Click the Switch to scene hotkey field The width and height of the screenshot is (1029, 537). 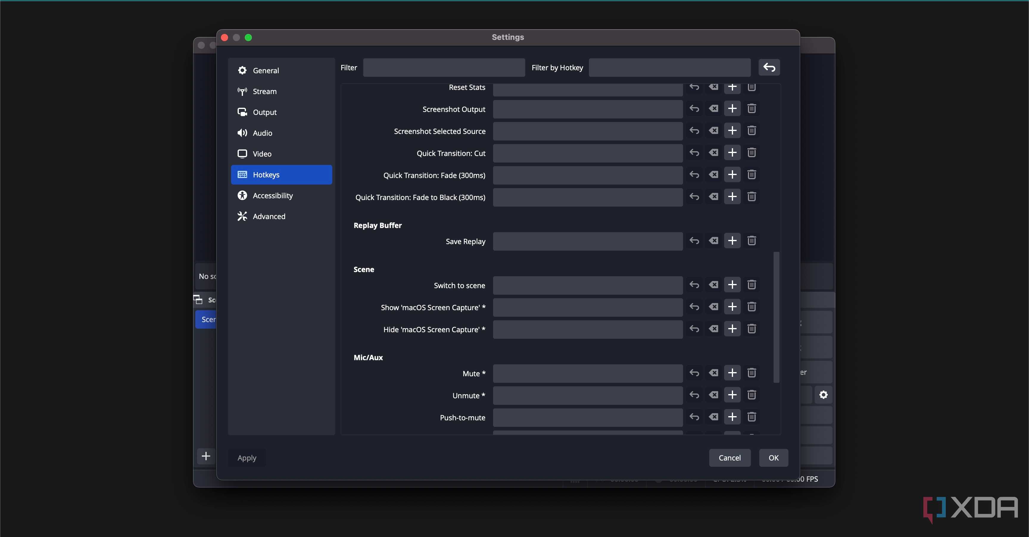588,285
